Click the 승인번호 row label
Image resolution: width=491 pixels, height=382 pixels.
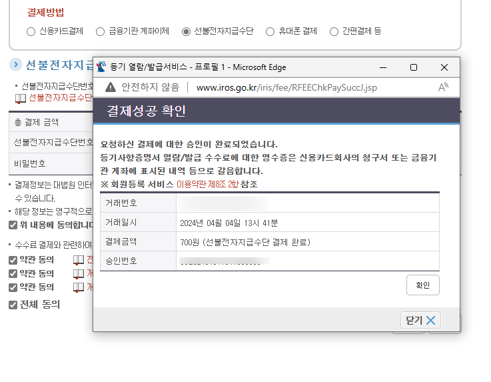click(x=121, y=261)
